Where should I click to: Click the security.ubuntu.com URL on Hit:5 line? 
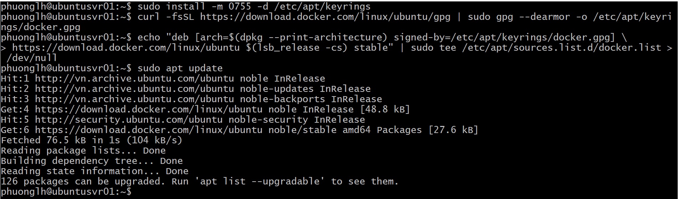128,120
